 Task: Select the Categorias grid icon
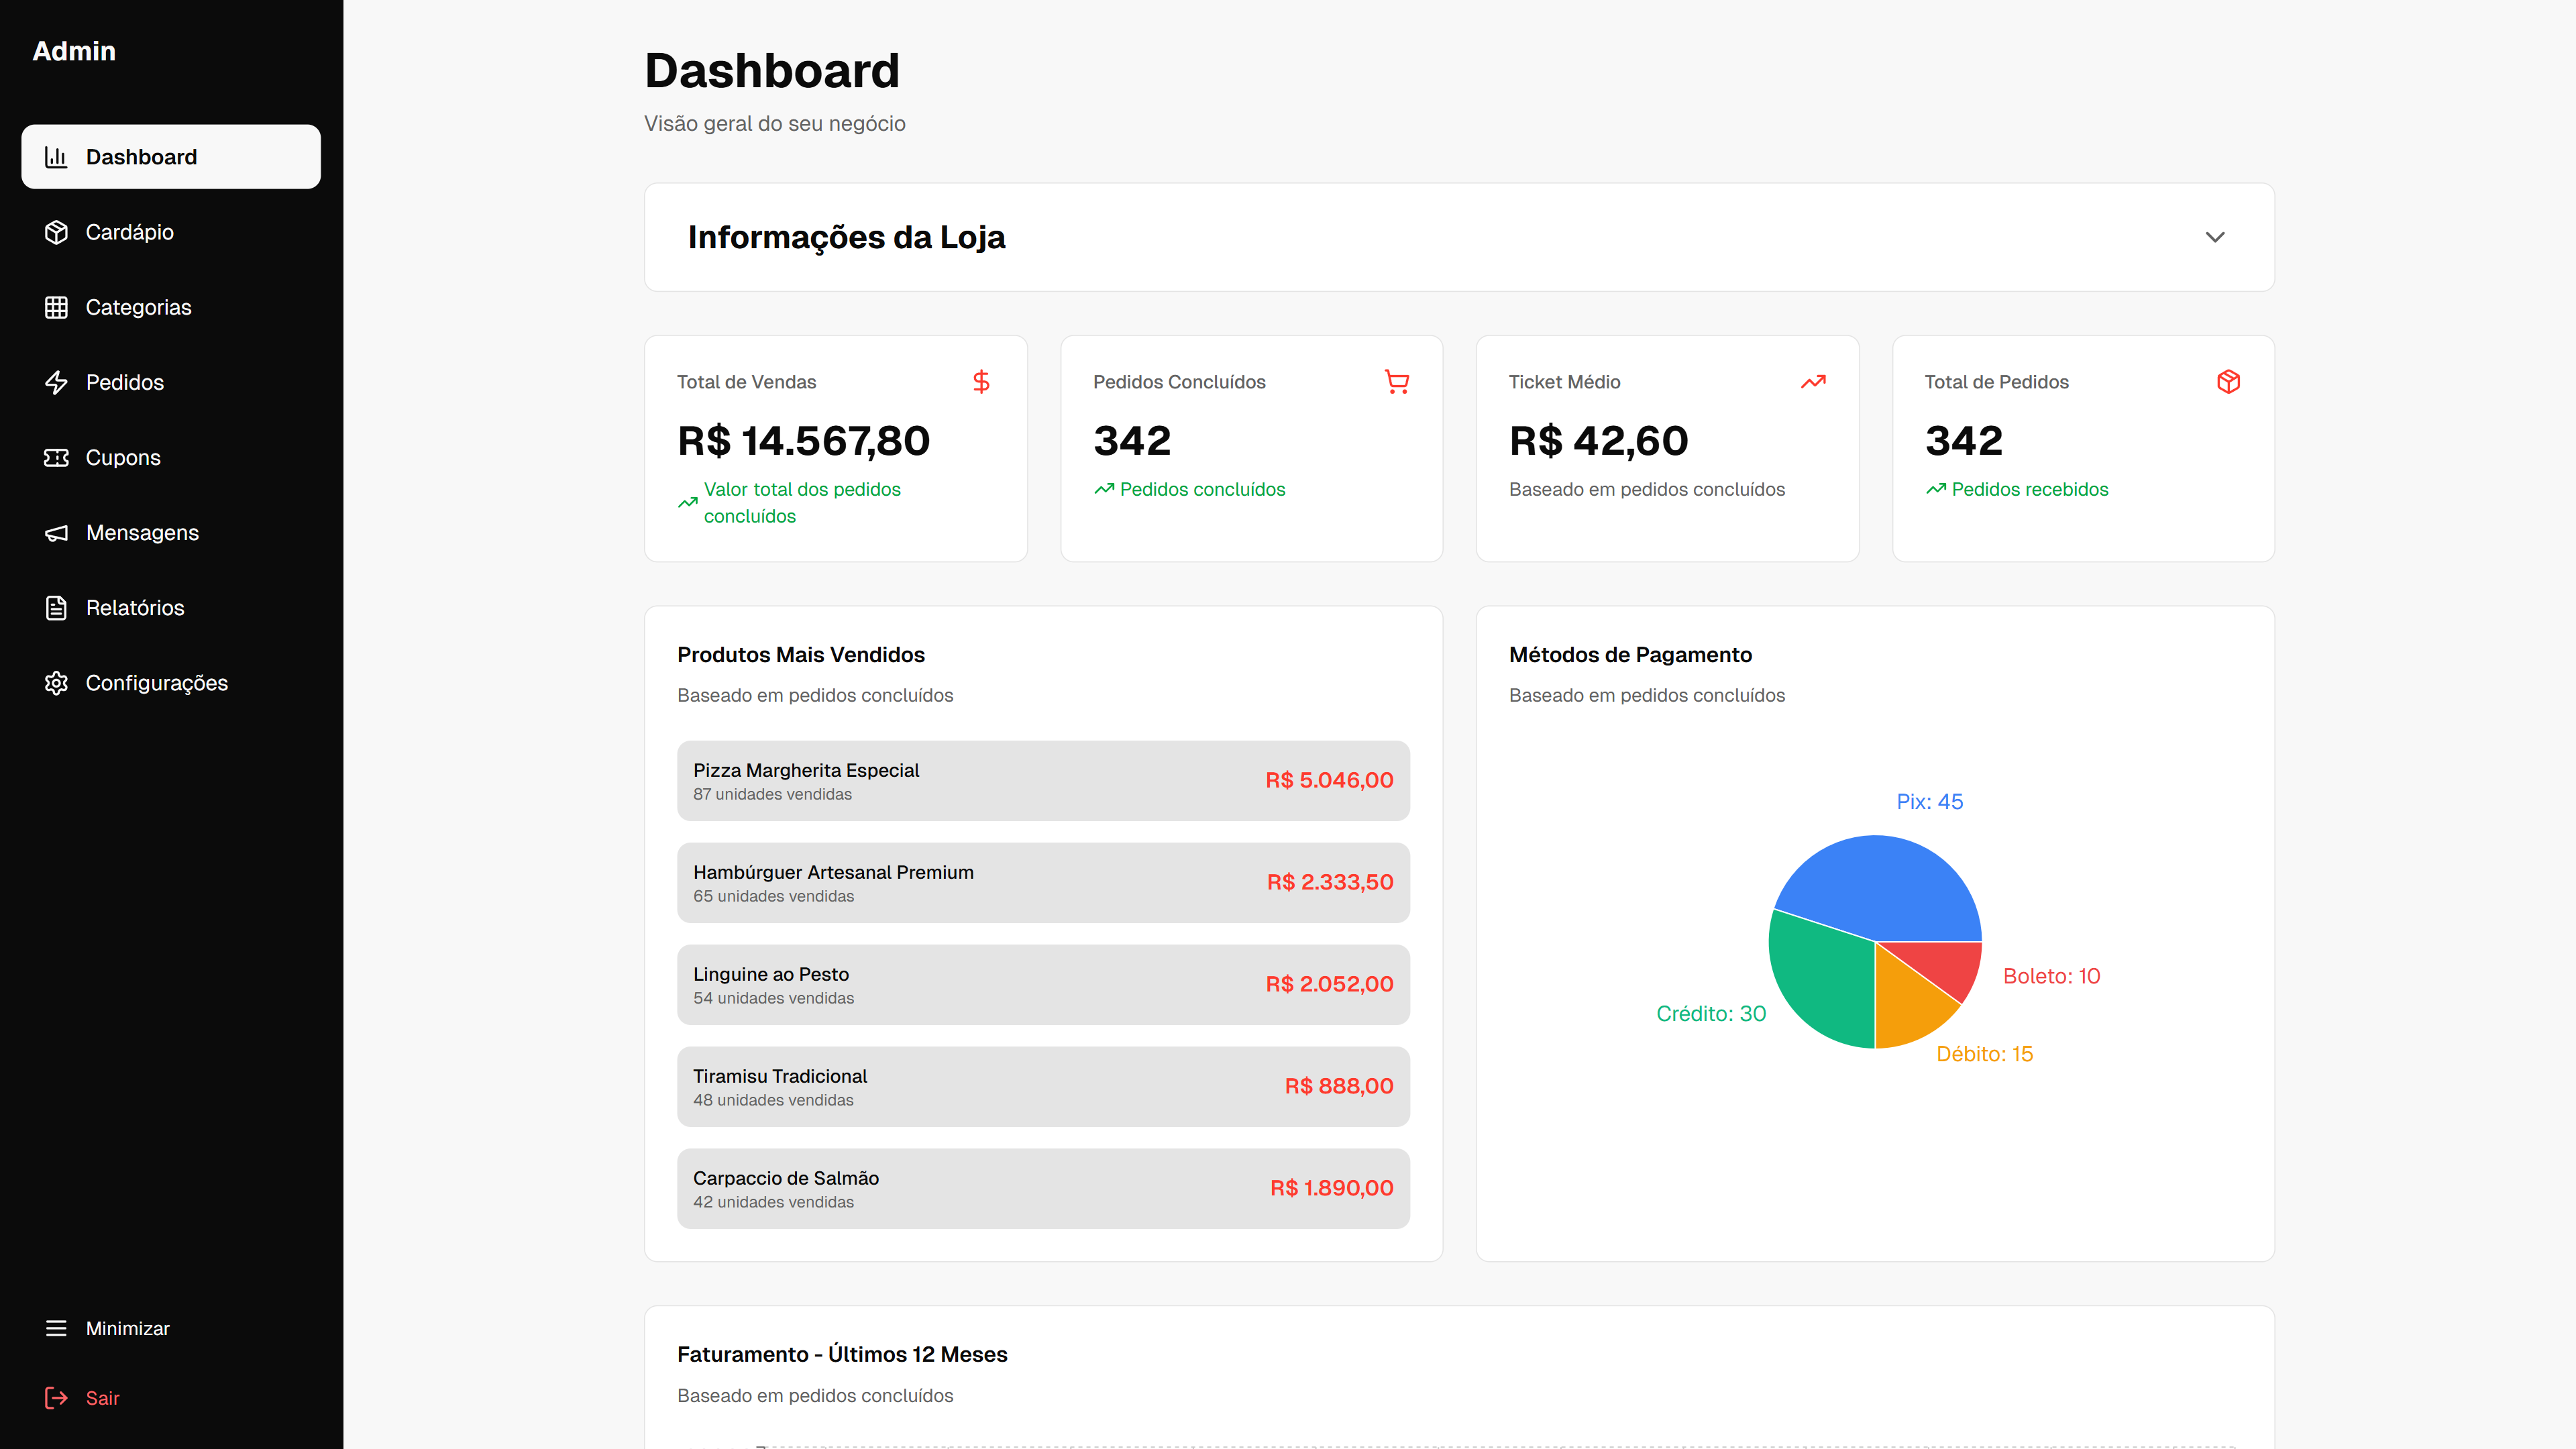point(57,307)
